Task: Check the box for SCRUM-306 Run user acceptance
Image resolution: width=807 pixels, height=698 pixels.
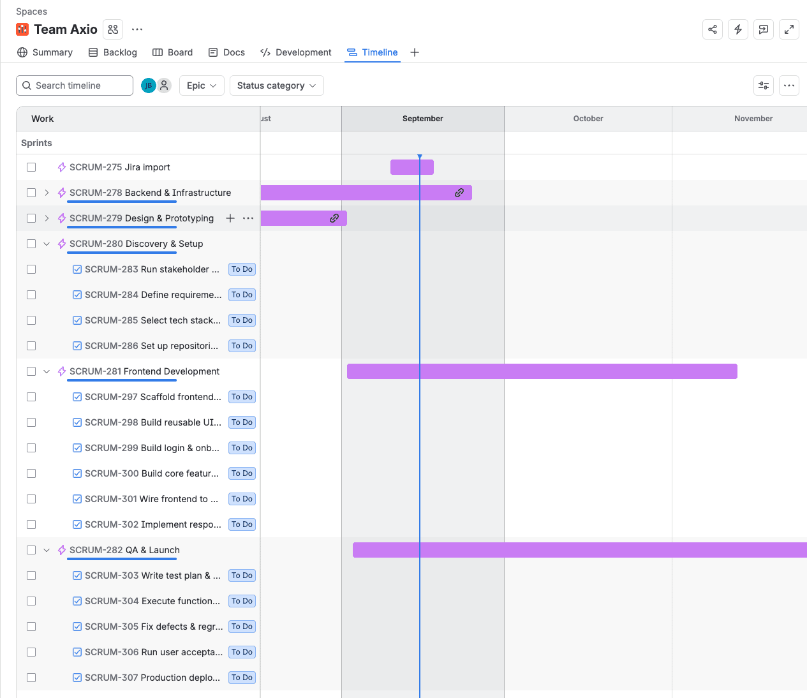Action: [31, 652]
